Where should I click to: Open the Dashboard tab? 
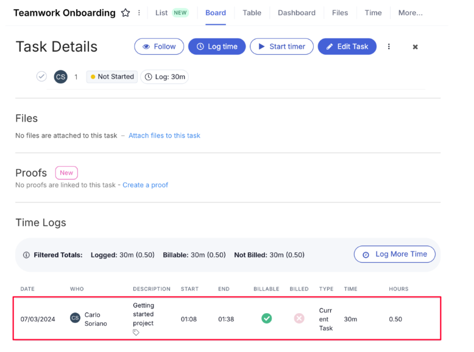pos(297,13)
